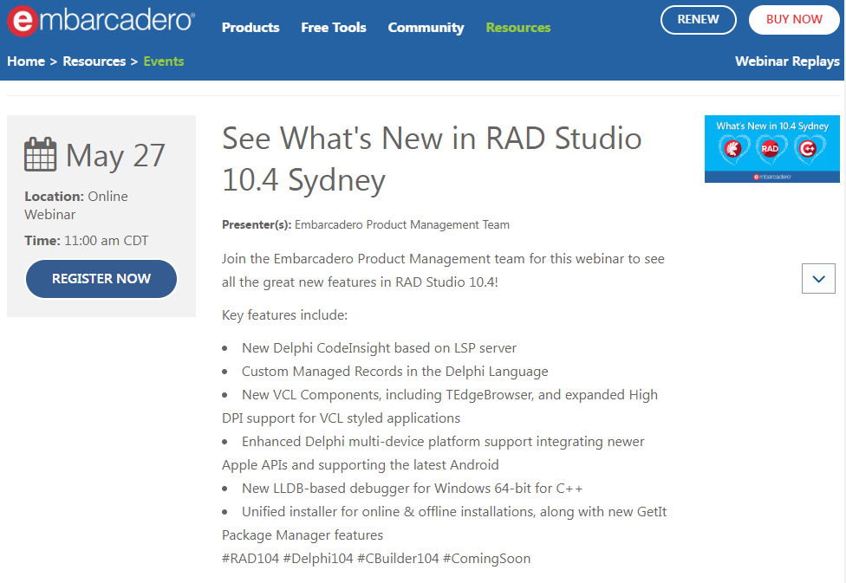Click the Time: 11:00 am CDT text
The height and width of the screenshot is (583, 846).
pyautogui.click(x=87, y=241)
